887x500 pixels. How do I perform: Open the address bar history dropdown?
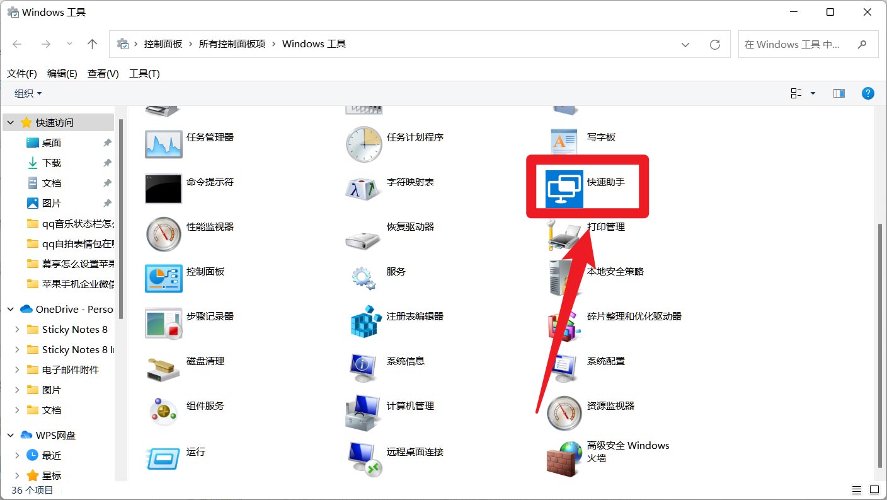pos(685,44)
